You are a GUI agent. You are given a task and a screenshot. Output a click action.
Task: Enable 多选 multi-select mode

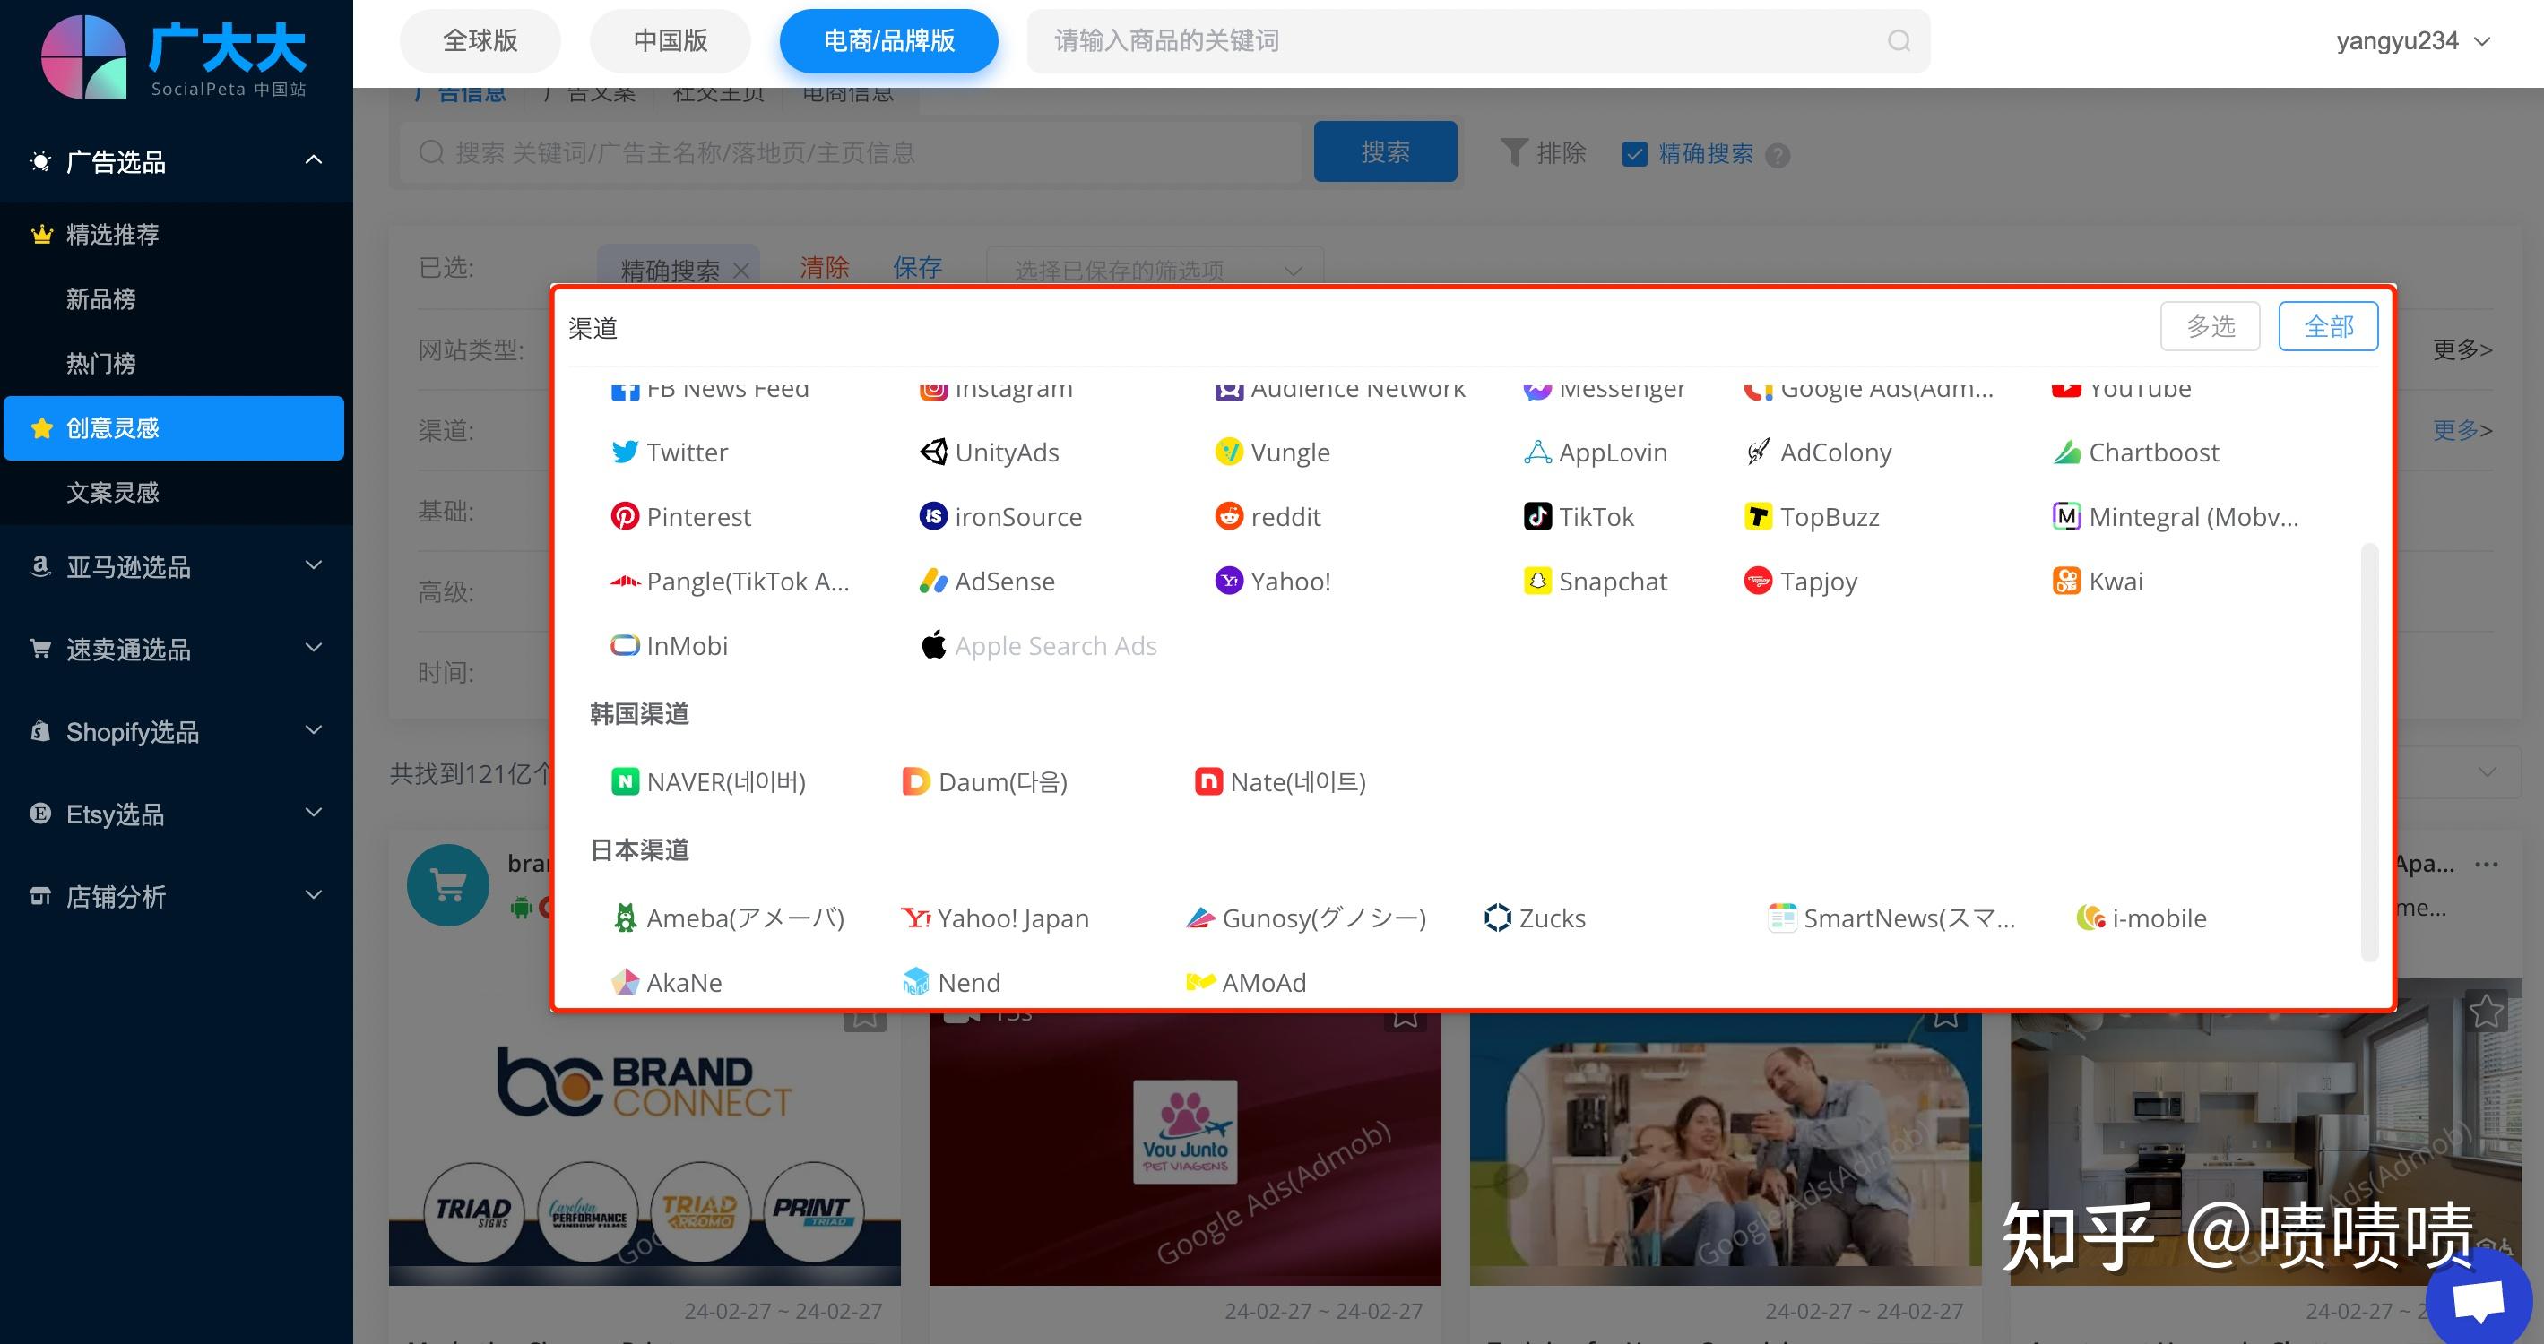click(2210, 327)
